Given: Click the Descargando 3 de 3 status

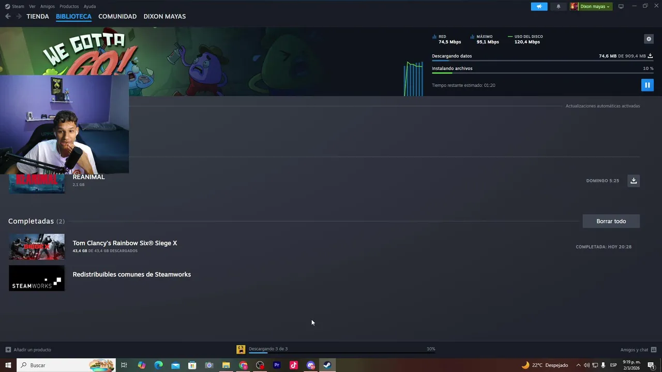Looking at the screenshot, I should click(x=268, y=349).
